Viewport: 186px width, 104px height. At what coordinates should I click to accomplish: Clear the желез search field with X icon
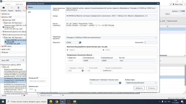[22, 95]
